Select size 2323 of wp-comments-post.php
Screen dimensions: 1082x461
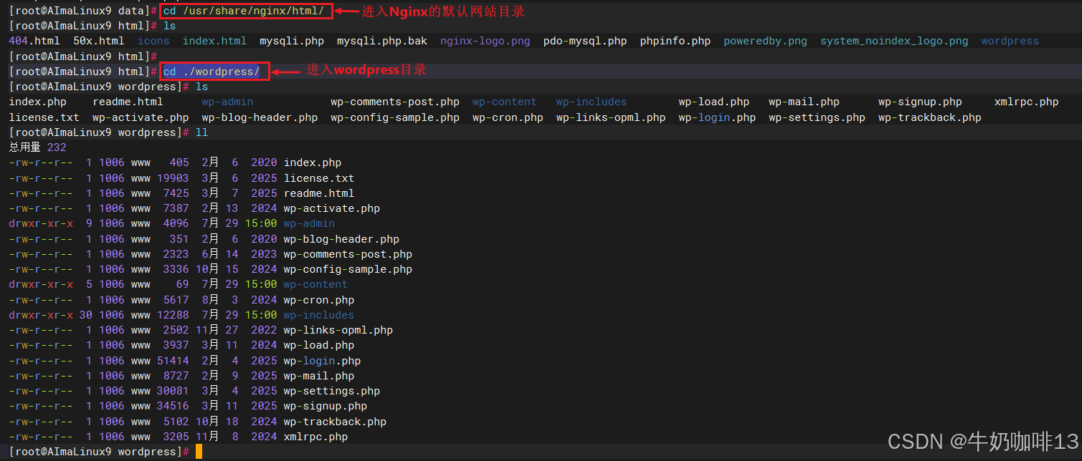pyautogui.click(x=176, y=254)
